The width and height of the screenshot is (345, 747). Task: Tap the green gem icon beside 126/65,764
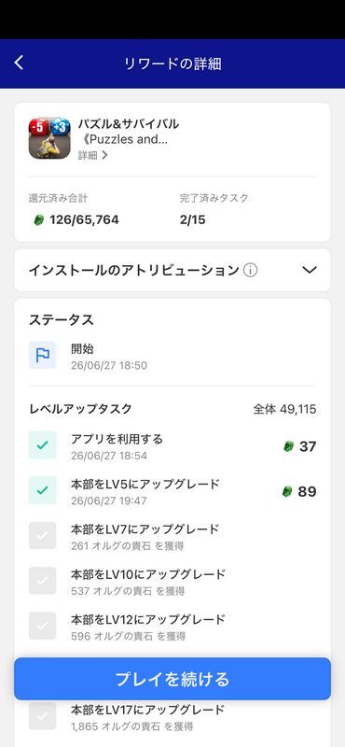[x=38, y=220]
